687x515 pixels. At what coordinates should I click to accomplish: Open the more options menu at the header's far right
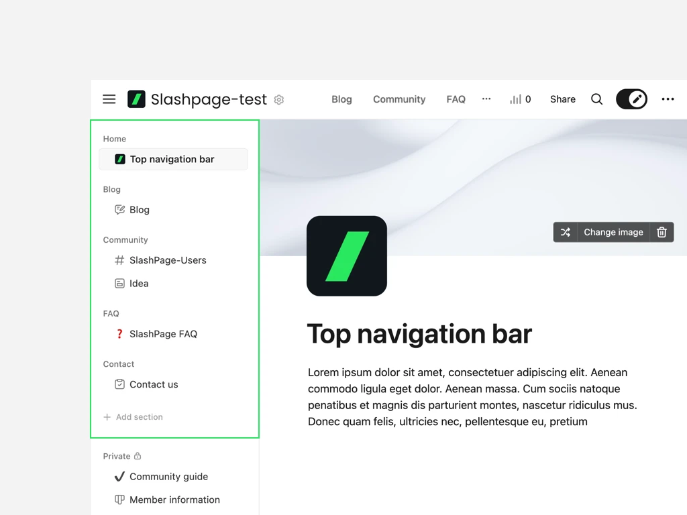(668, 99)
